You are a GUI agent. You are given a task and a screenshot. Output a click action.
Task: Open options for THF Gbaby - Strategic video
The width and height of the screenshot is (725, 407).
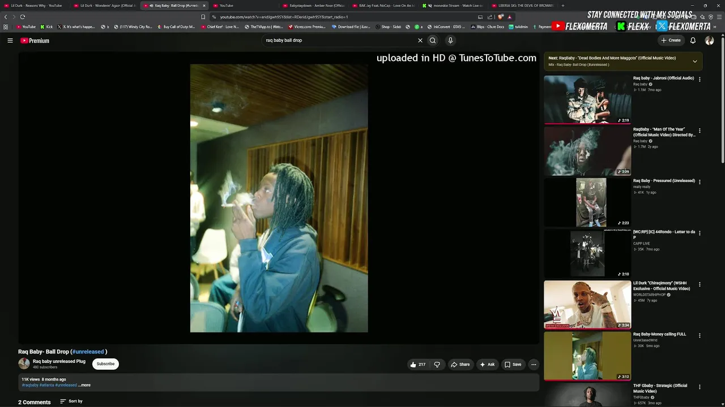click(700, 387)
